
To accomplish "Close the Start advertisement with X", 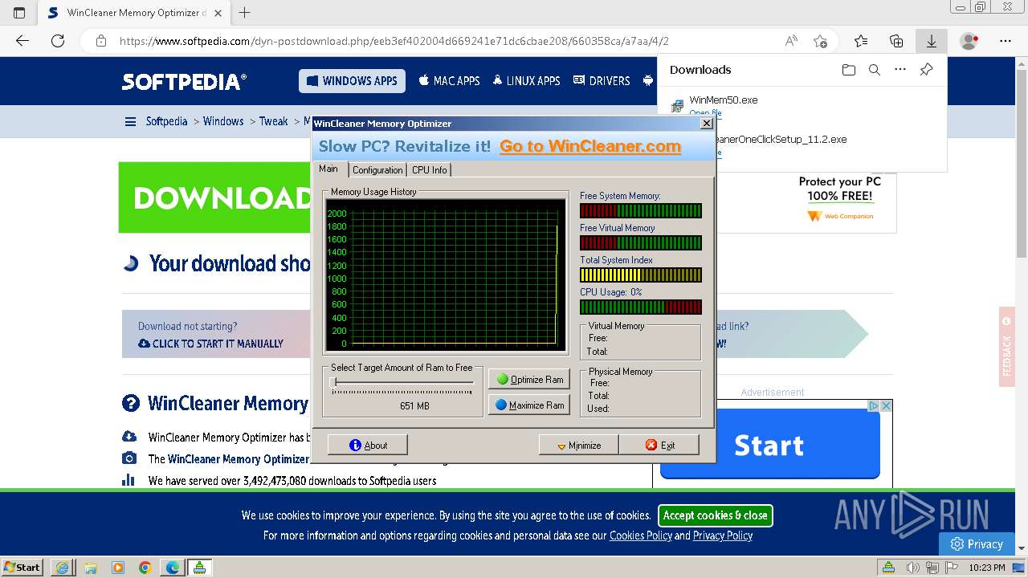I will point(887,406).
